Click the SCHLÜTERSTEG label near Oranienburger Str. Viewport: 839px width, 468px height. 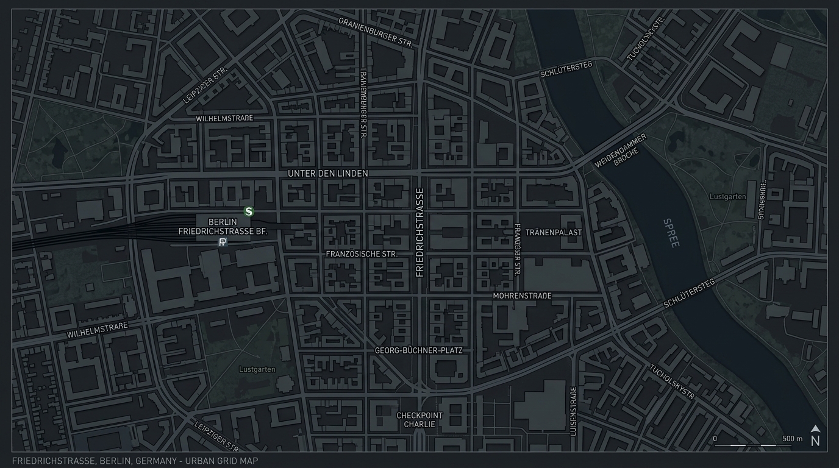pos(566,69)
